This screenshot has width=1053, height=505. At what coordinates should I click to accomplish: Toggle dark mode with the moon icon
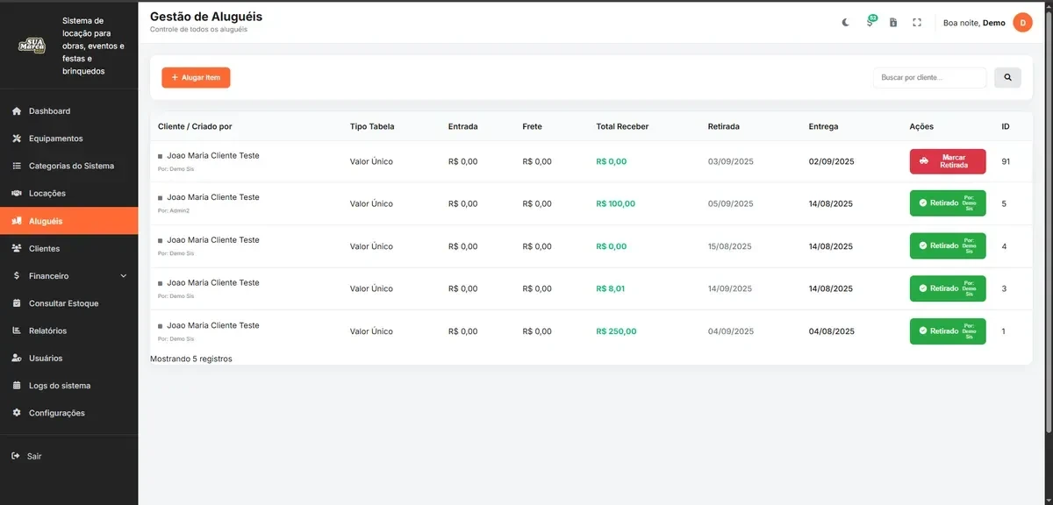pos(846,23)
